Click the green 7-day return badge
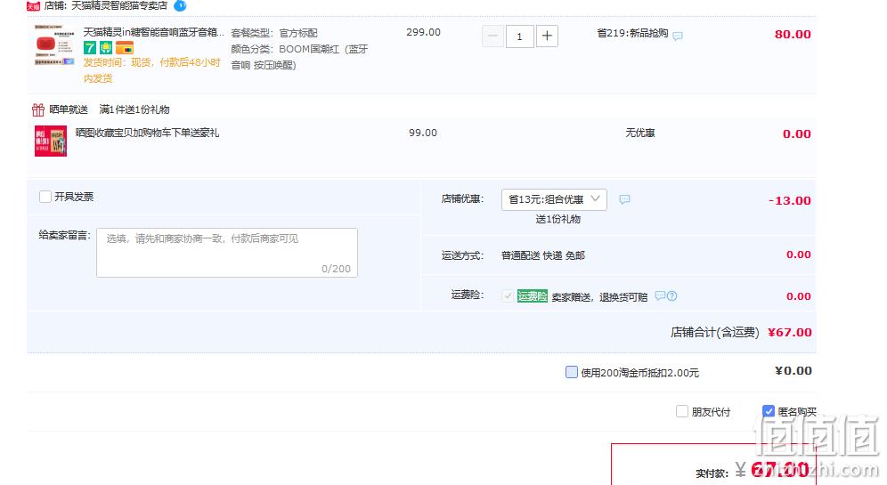This screenshot has height=485, width=887. coord(90,47)
